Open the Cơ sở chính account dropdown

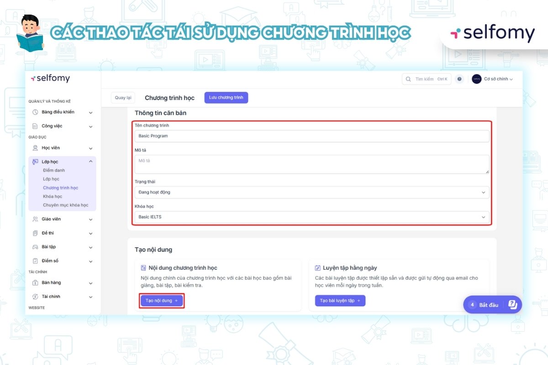pos(492,79)
